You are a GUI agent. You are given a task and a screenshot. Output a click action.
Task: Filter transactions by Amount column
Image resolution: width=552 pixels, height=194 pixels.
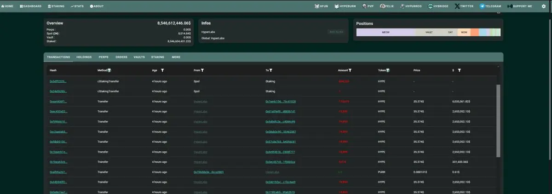point(350,70)
